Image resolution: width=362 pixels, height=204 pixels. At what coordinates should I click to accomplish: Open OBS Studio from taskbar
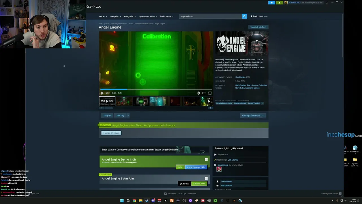[x=184, y=201]
